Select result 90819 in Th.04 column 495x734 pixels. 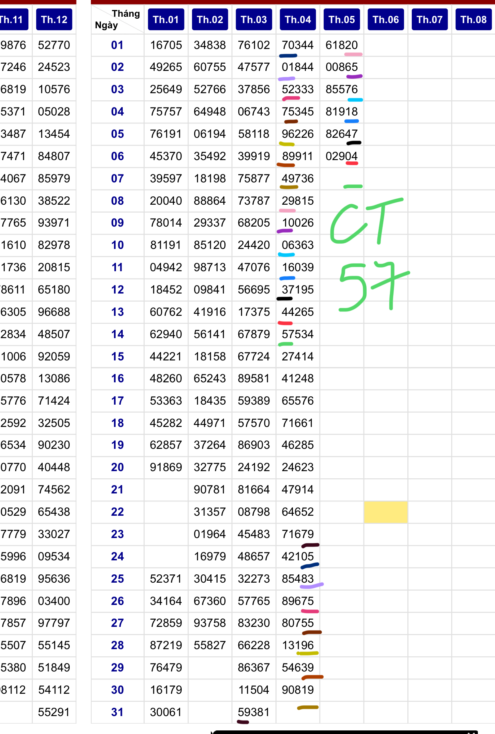point(298,690)
